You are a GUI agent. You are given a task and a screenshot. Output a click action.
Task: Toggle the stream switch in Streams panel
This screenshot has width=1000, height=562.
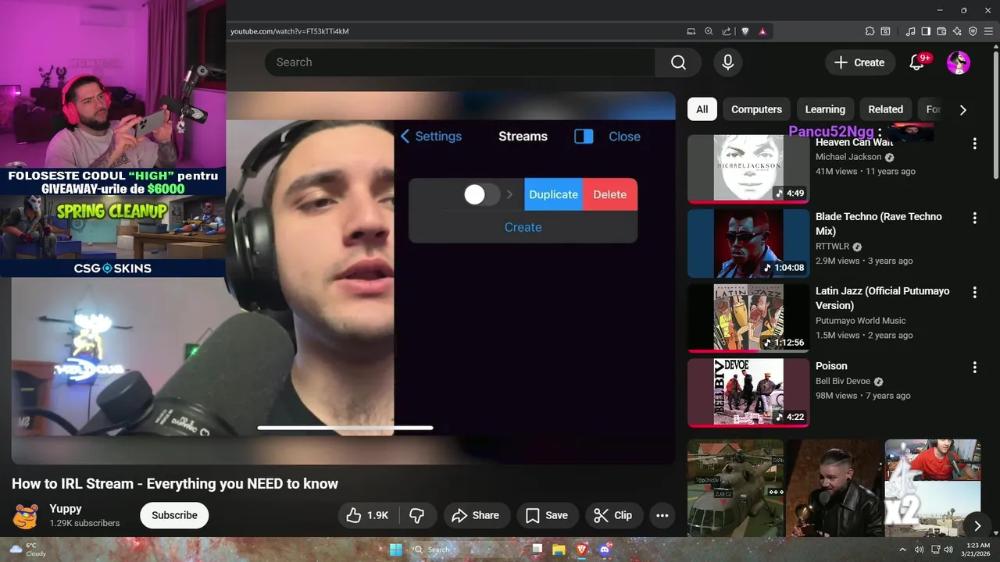[x=481, y=194]
